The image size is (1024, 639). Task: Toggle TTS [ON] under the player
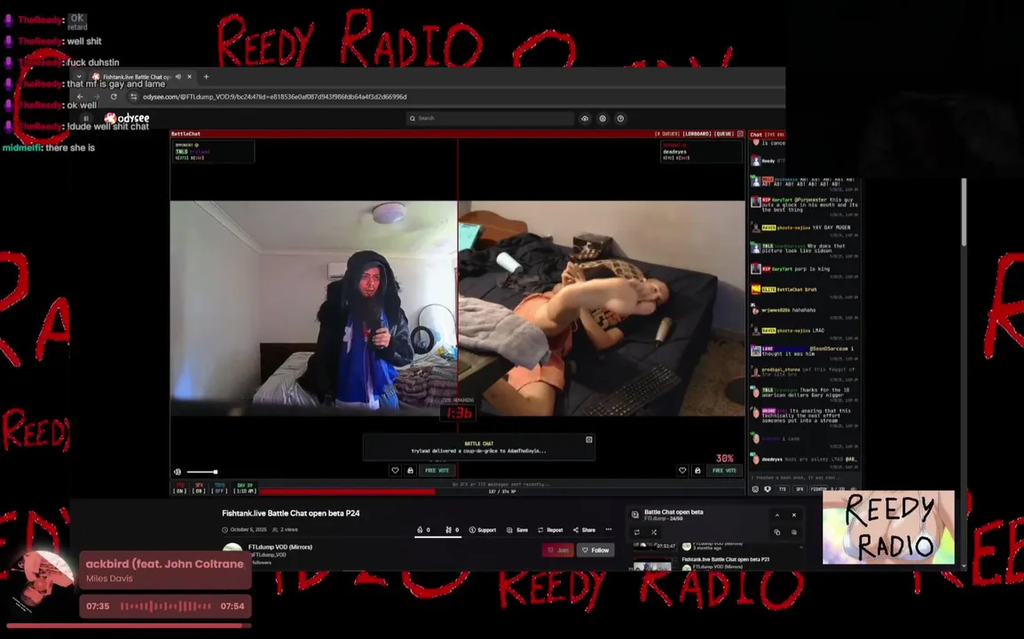(x=180, y=489)
